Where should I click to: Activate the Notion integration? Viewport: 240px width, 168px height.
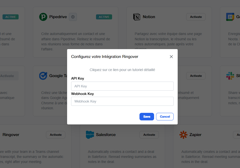pos(196,17)
